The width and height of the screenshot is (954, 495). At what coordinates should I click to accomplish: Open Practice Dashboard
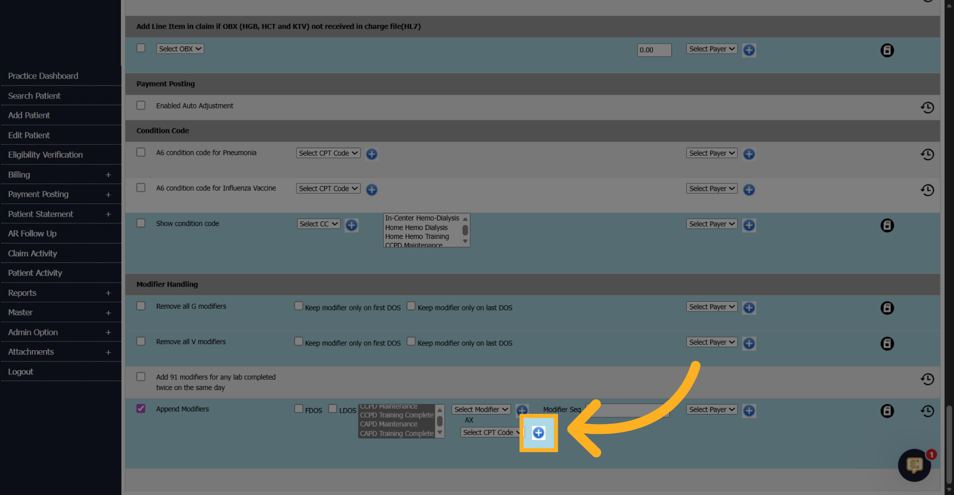(x=43, y=76)
